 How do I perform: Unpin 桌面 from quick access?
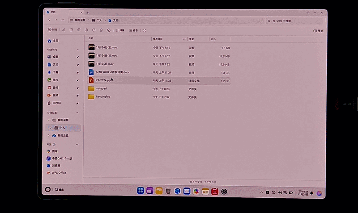point(77,57)
